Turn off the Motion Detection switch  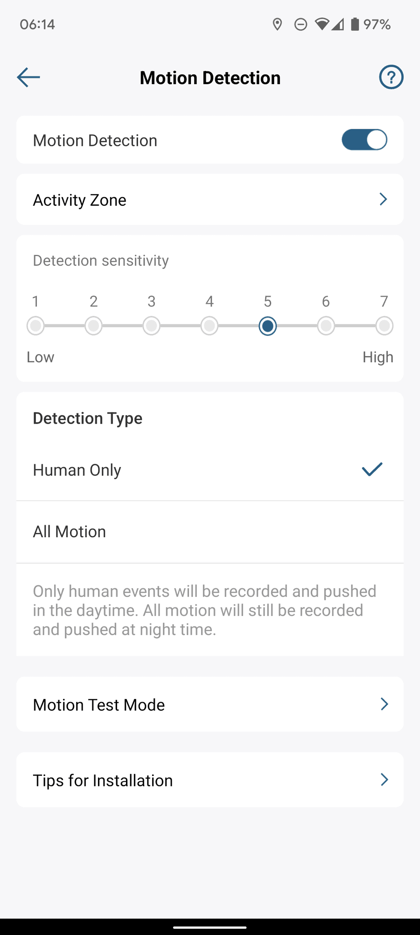click(364, 140)
